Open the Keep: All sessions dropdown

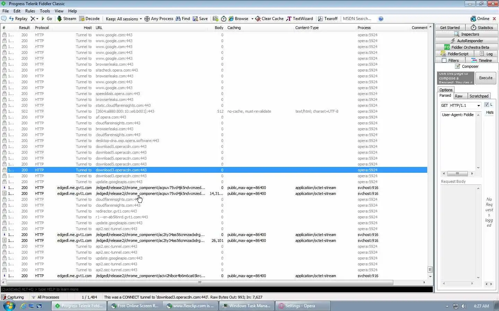[x=124, y=19]
